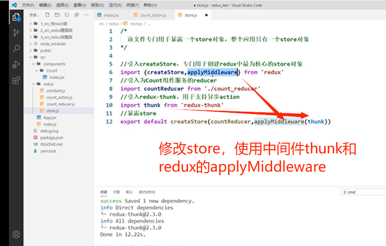Expand the node_modules folder

[x=53, y=44]
